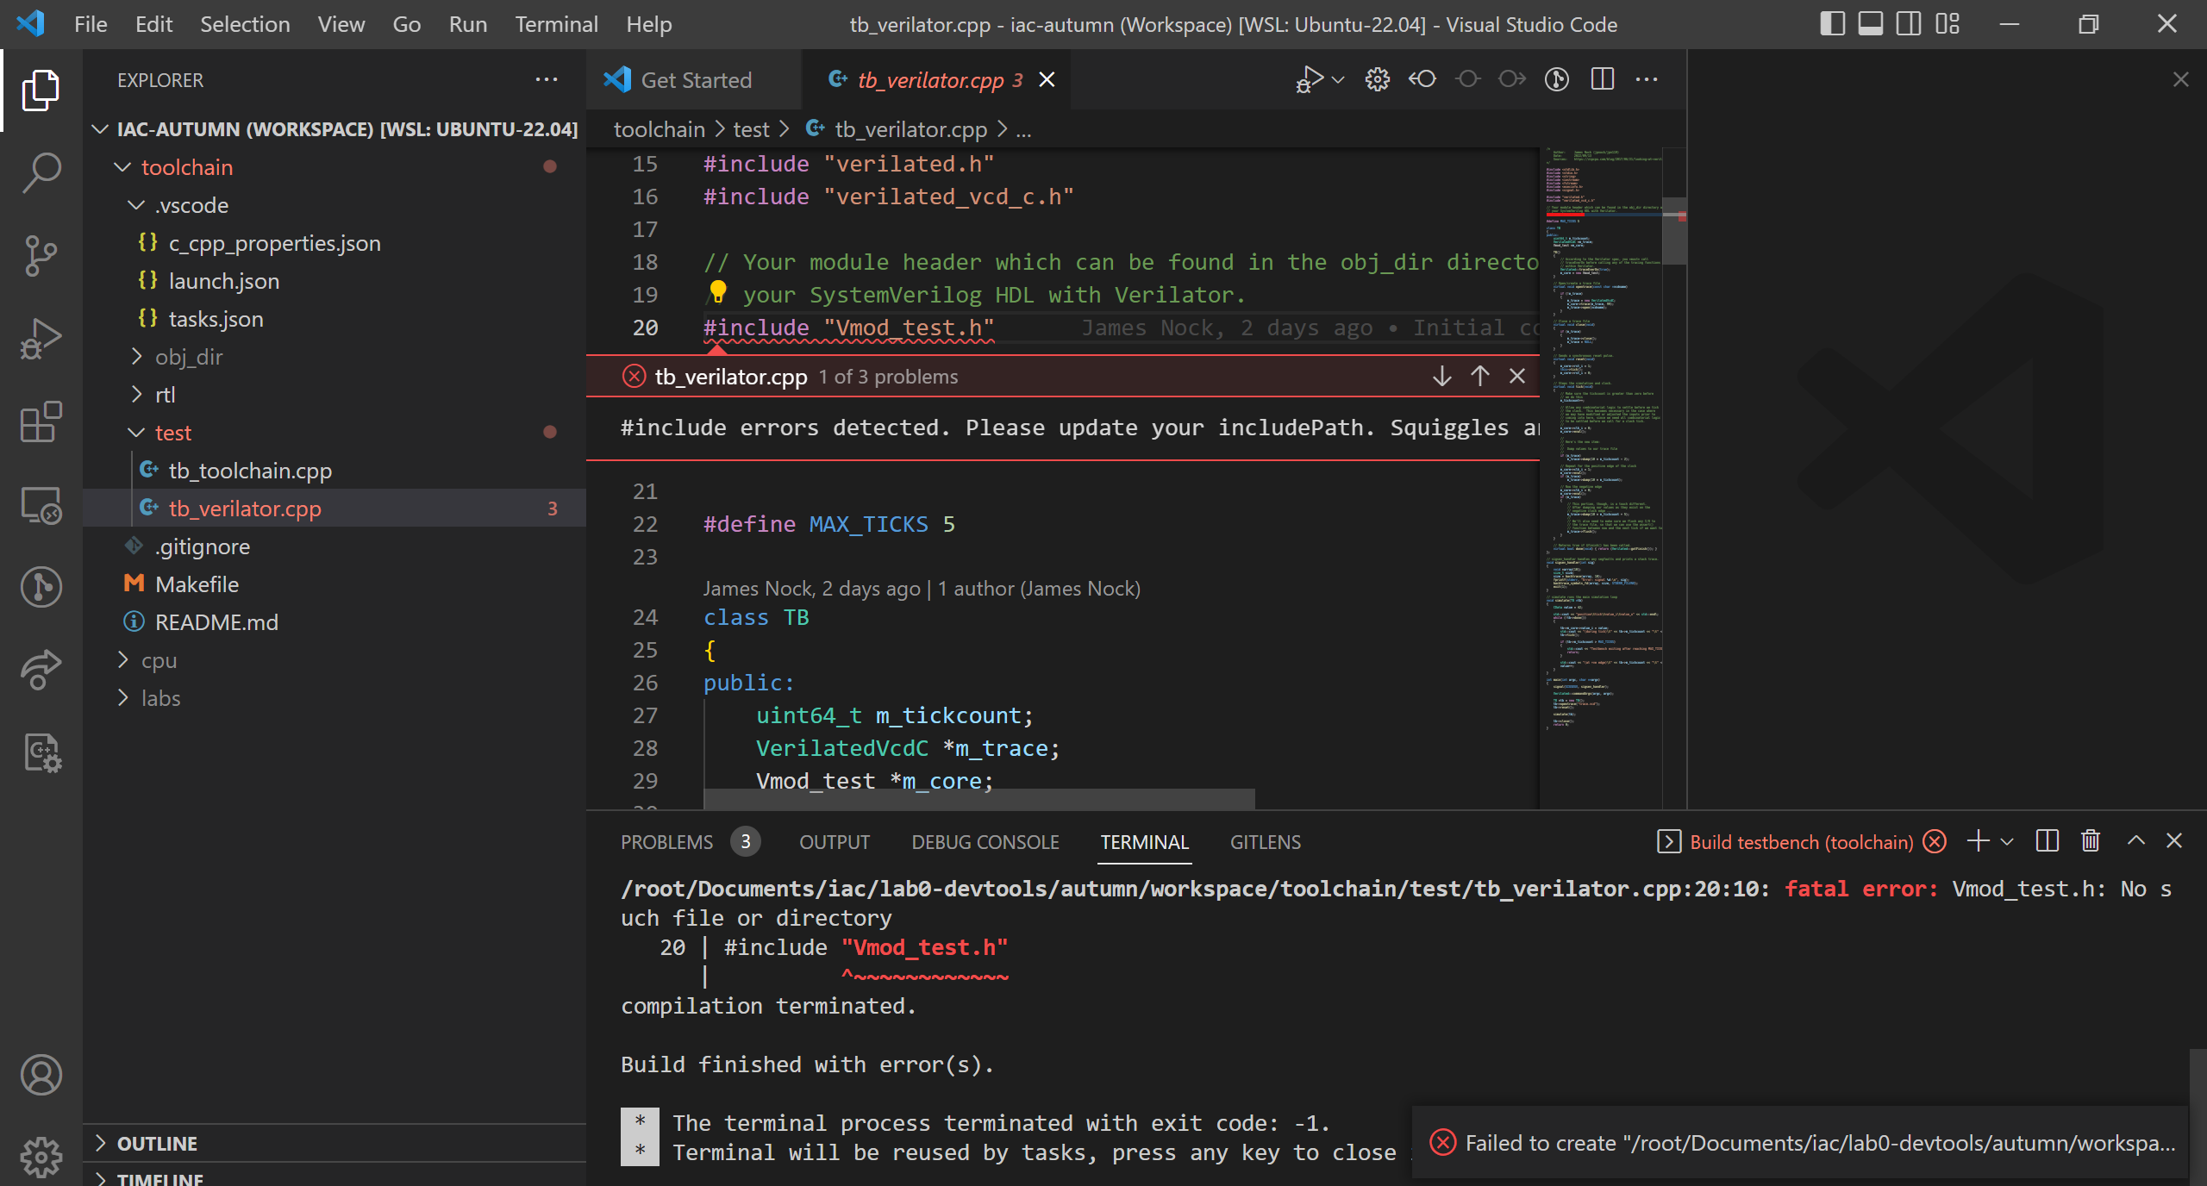2207x1186 pixels.
Task: Run the C++ file with the play icon
Action: click(1310, 79)
